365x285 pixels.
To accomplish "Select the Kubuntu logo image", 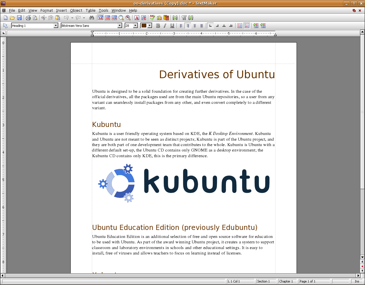I will pos(184,183).
